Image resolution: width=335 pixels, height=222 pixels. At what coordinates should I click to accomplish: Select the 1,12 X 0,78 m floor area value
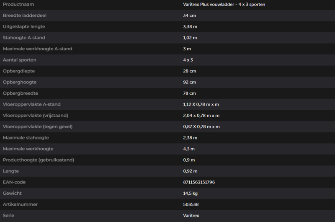(x=201, y=104)
